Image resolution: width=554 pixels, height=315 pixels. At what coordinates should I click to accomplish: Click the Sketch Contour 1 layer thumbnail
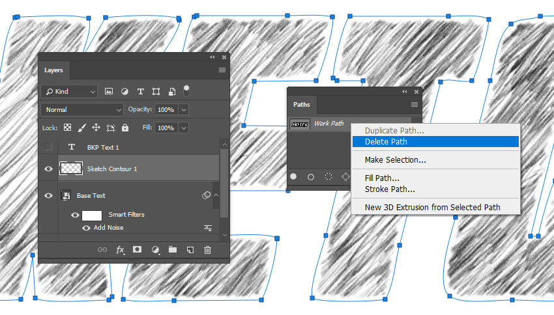click(71, 169)
